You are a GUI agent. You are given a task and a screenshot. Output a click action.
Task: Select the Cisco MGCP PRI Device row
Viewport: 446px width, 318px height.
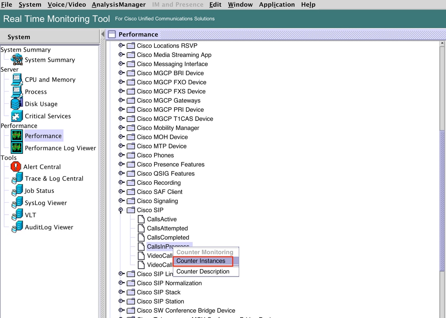click(170, 109)
